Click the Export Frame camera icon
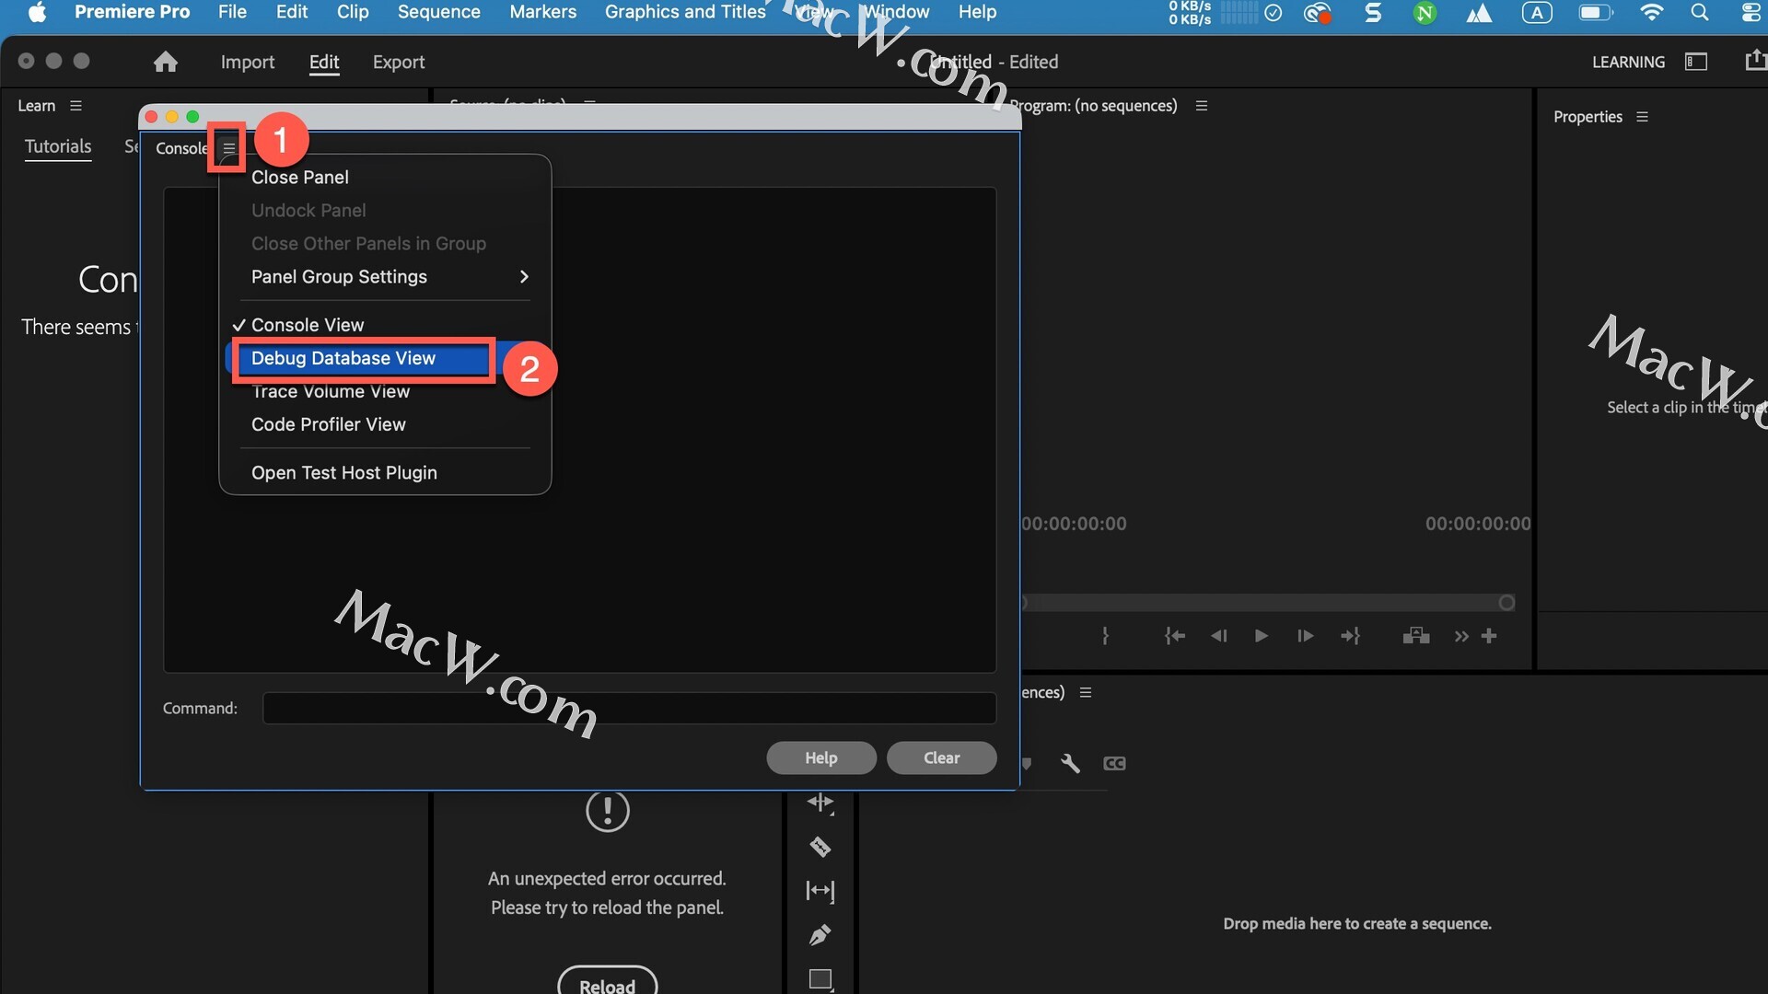 pyautogui.click(x=1415, y=636)
